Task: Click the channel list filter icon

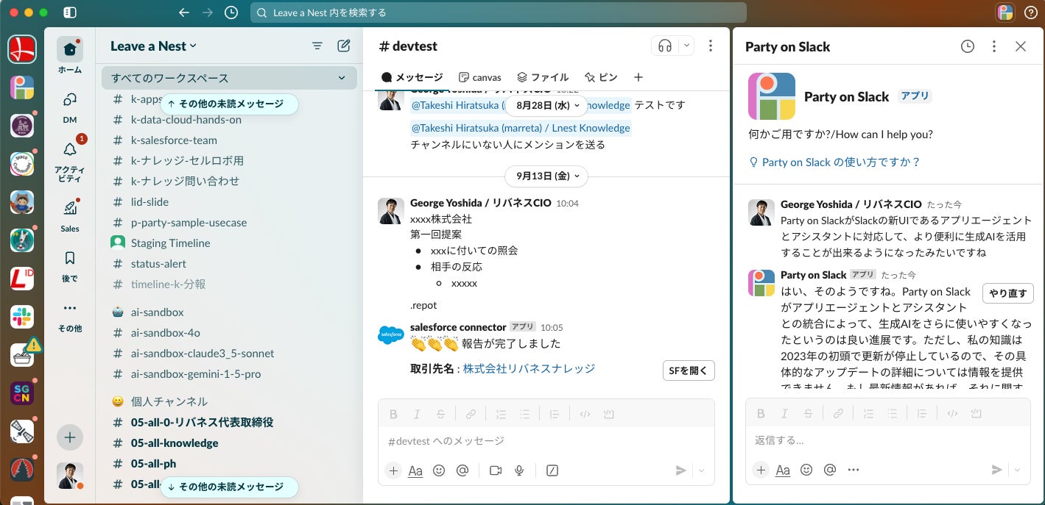Action: click(317, 46)
